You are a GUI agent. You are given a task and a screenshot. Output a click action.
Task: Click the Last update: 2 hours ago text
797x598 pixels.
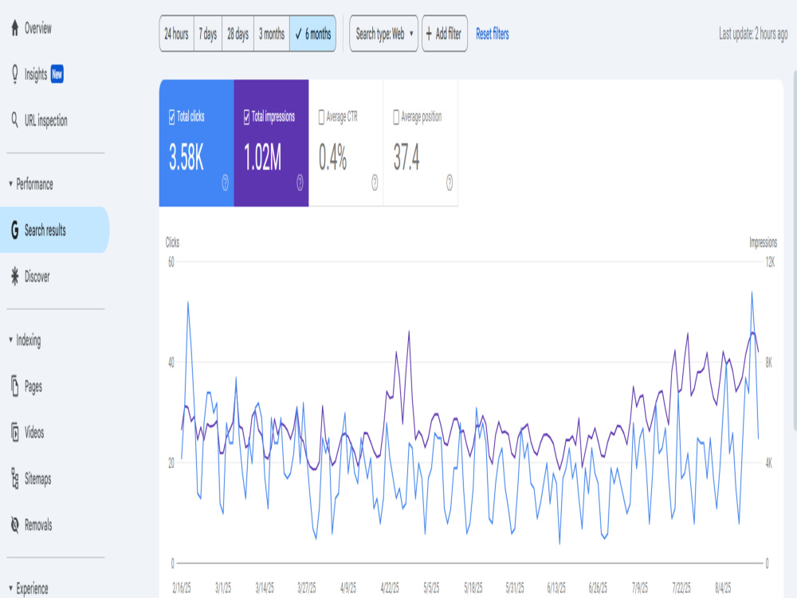[x=753, y=34]
